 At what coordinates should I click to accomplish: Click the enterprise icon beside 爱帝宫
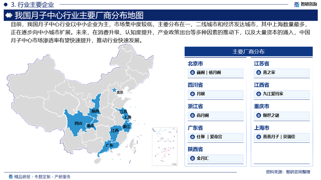(193, 137)
